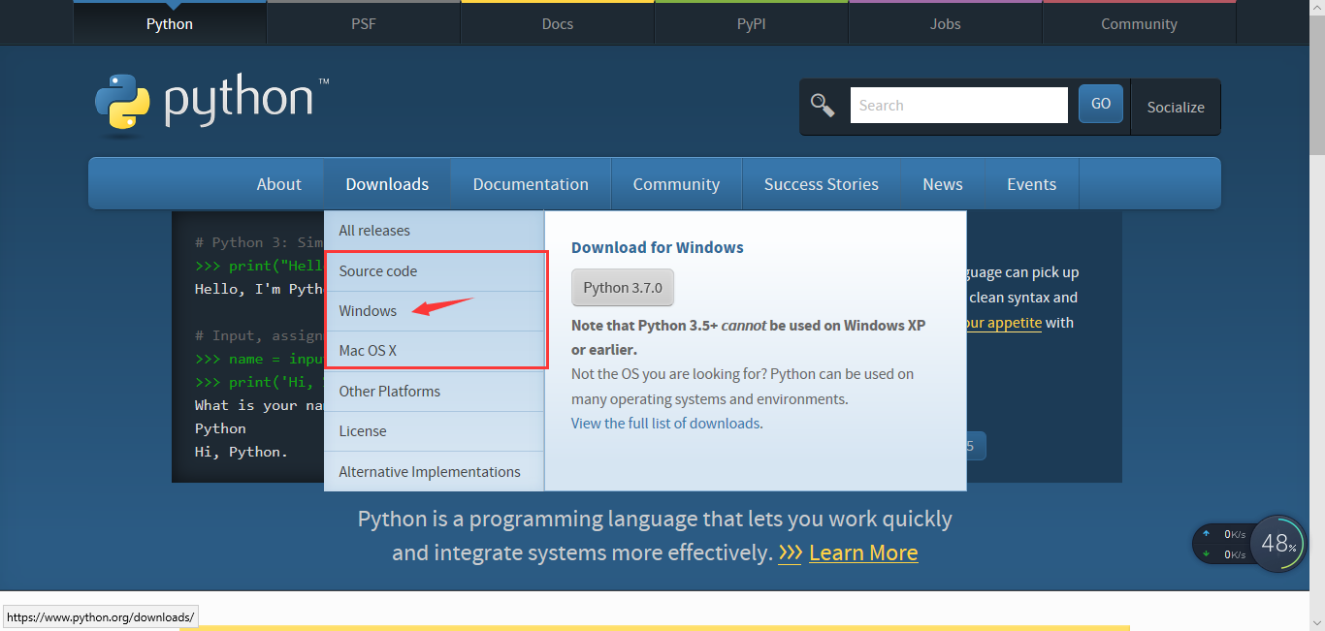This screenshot has height=631, width=1325.
Task: Click the GO search button
Action: pos(1101,104)
